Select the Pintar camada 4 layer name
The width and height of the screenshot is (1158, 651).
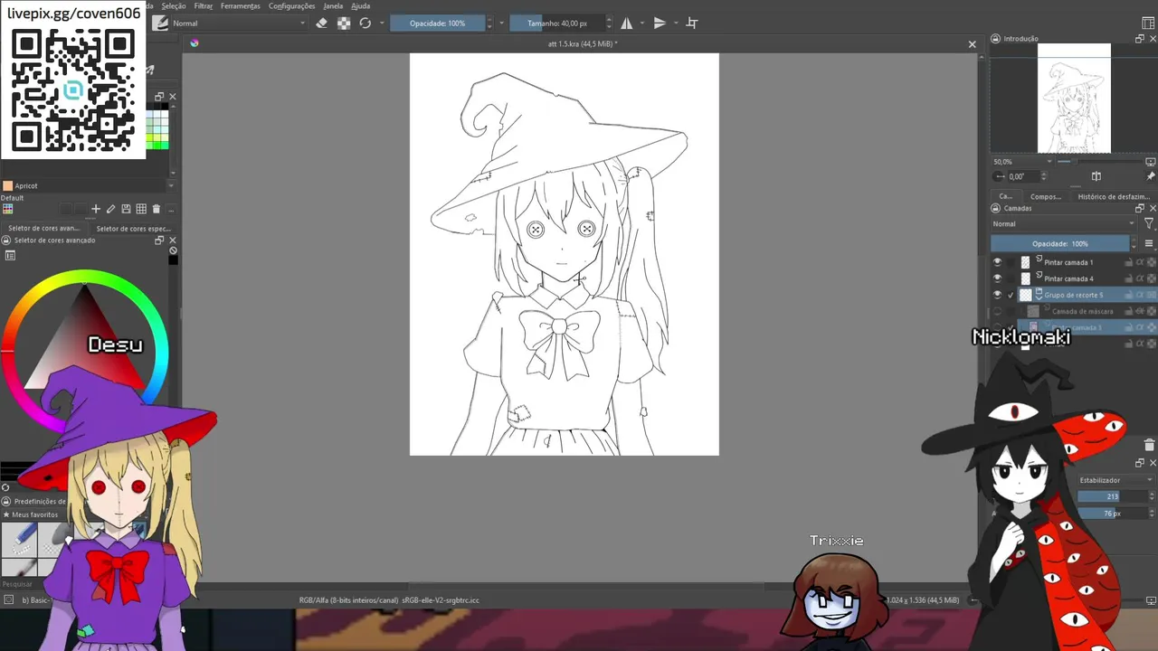pyautogui.click(x=1068, y=278)
